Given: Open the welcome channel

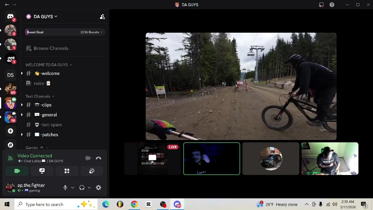Looking at the screenshot, I should 65,73.
